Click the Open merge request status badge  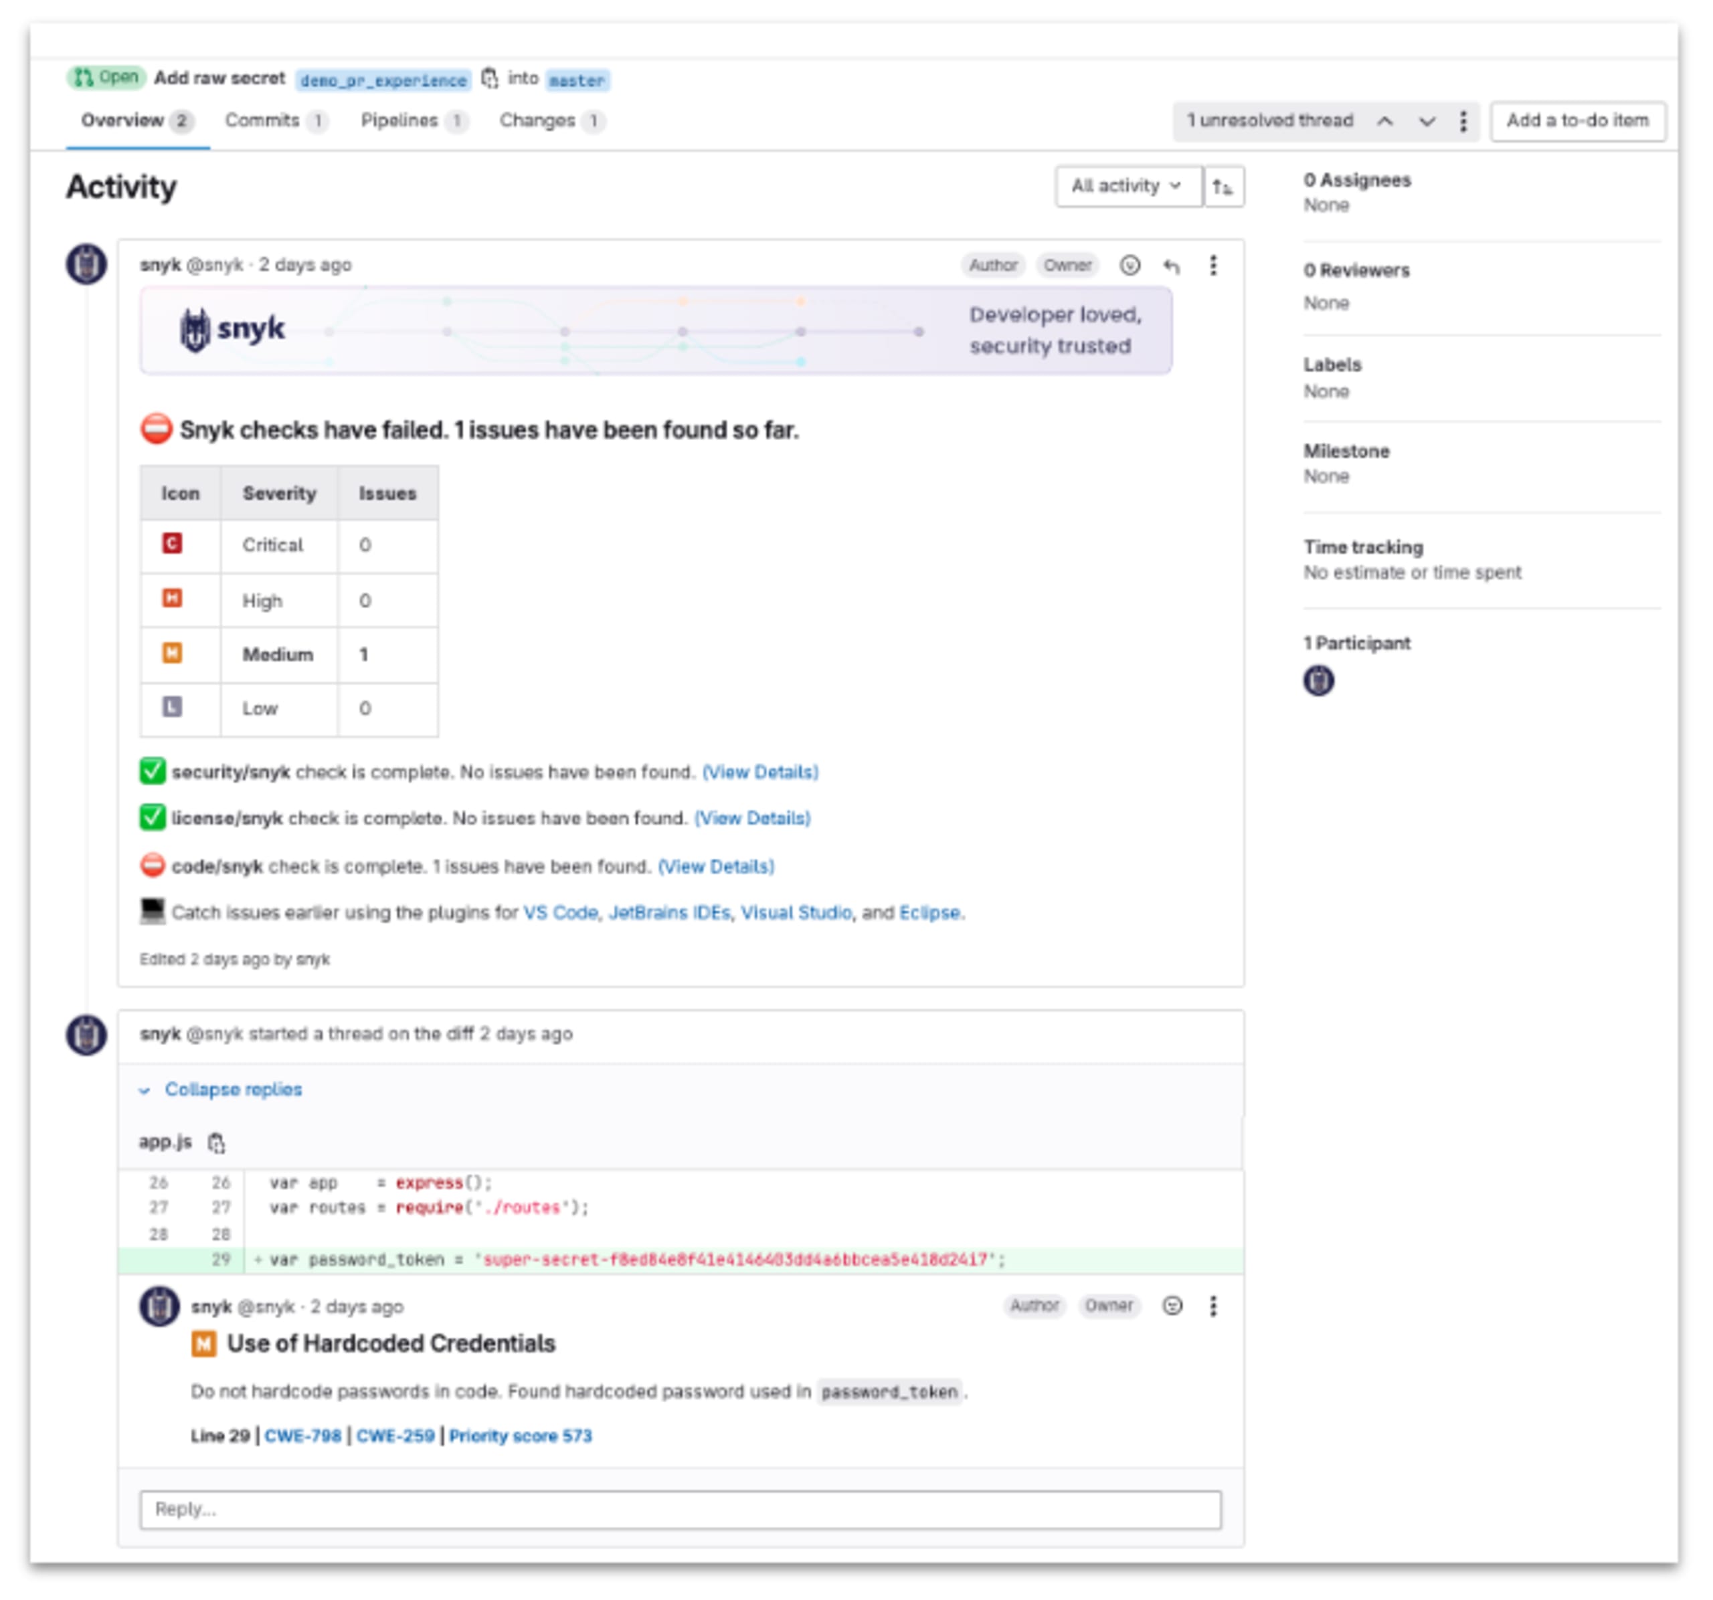click(106, 78)
